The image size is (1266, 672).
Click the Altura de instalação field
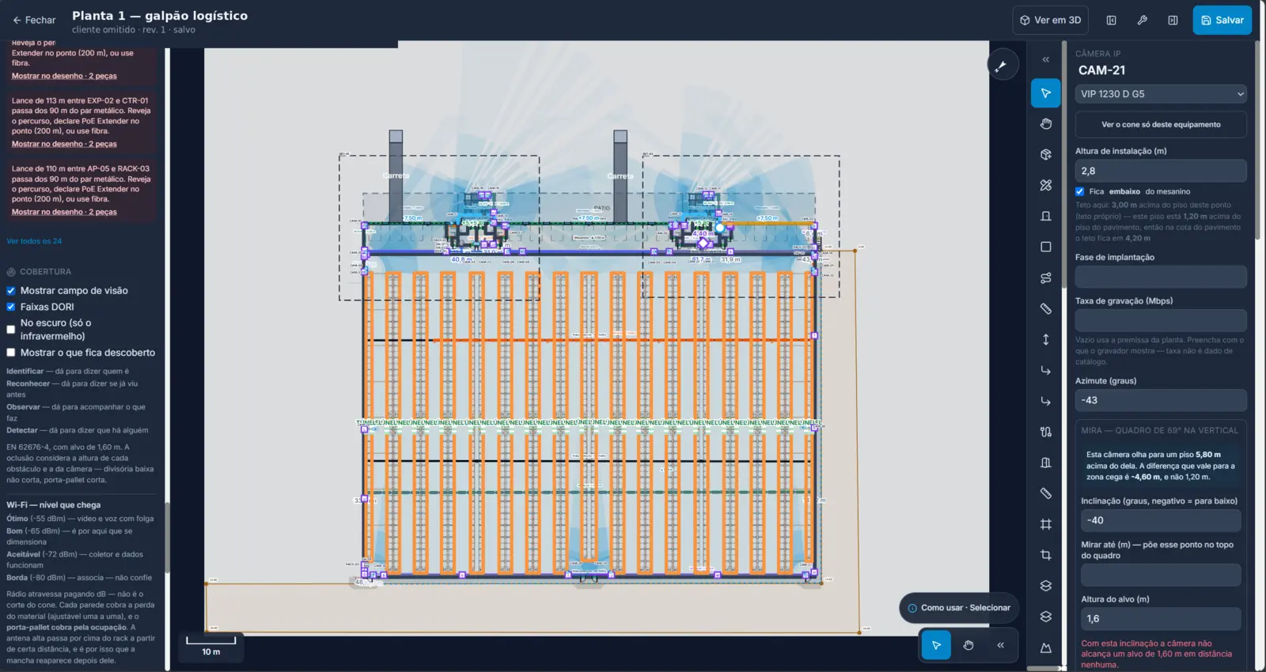tap(1161, 171)
